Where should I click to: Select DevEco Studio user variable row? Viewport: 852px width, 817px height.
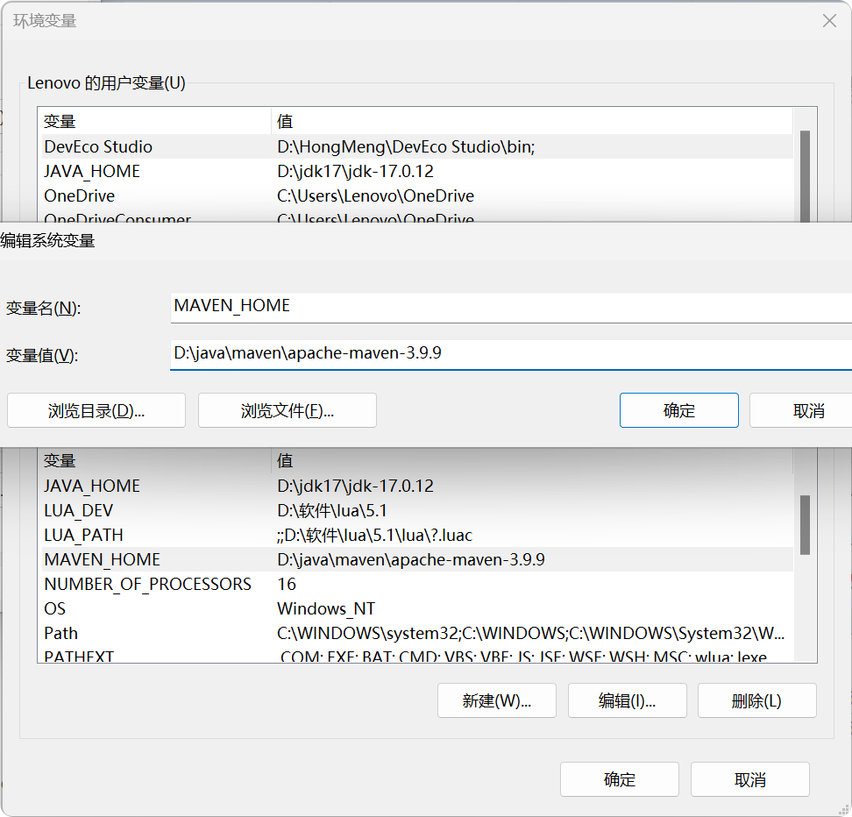click(x=417, y=146)
